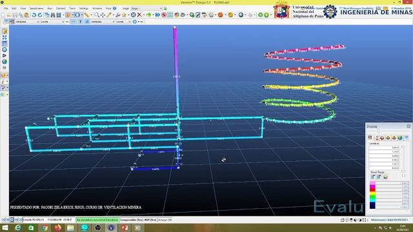The width and height of the screenshot is (413, 232).
Task: Click the Redo arrow icon
Action: point(40,15)
